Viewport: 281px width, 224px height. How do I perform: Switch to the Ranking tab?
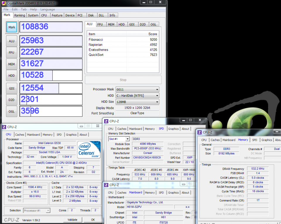pos(20,15)
